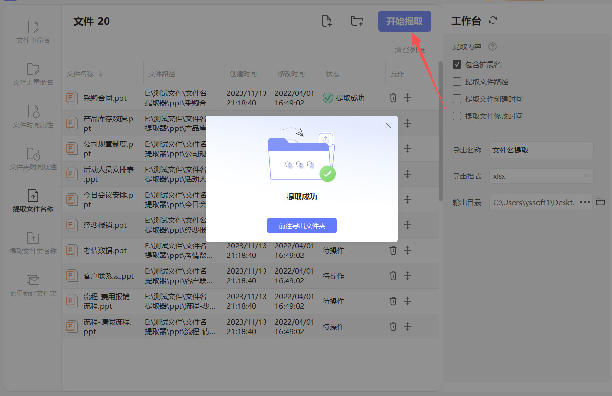Select the 活动人员安排表.ppt file name
Screen dimensions: 612x396
tap(108, 174)
